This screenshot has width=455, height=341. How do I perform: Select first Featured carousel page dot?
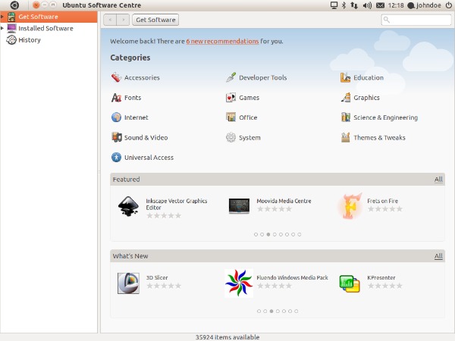tap(256, 234)
